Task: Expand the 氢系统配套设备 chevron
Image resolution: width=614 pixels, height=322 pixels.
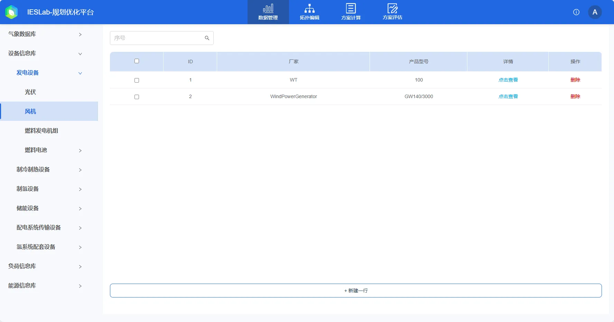Action: point(80,247)
